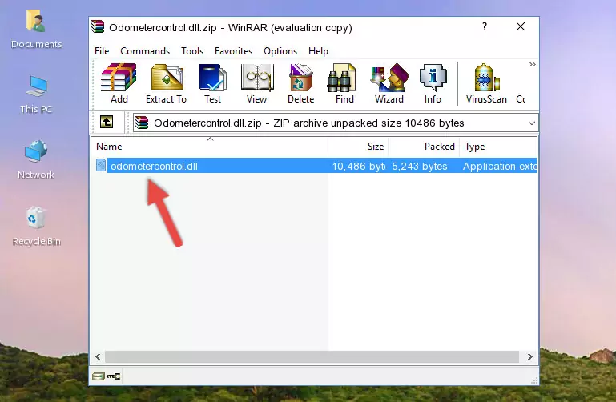Open the archive path dropdown
The height and width of the screenshot is (402, 616).
point(532,123)
